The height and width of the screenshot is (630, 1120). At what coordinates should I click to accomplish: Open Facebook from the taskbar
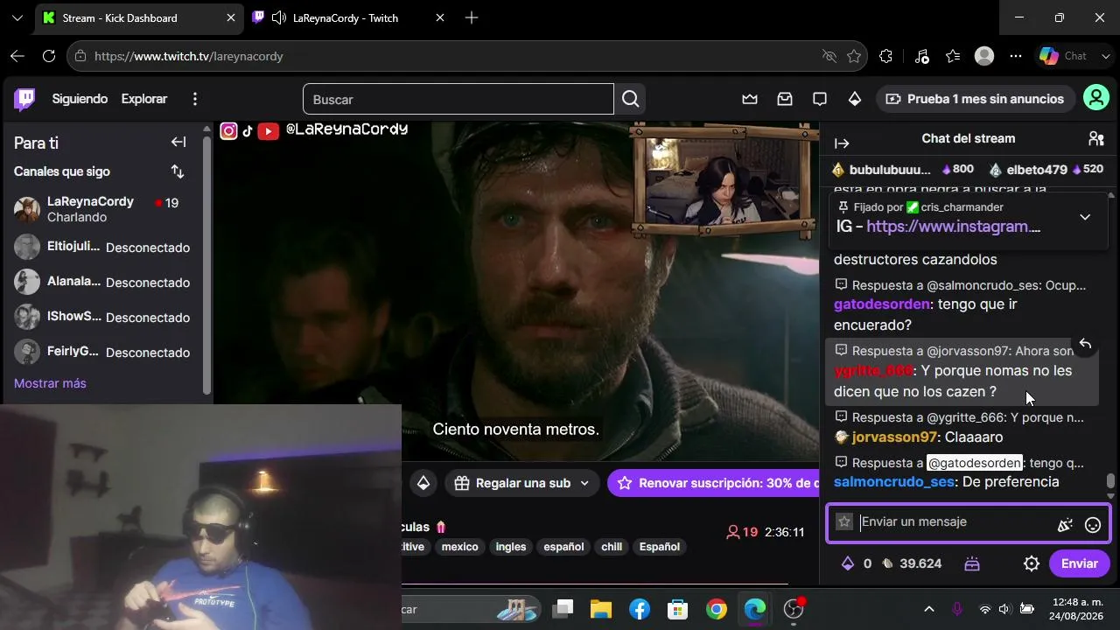pos(640,609)
